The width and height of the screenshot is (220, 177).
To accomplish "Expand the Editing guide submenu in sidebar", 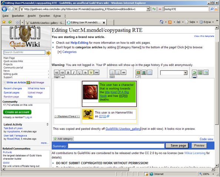I will click(x=49, y=74).
